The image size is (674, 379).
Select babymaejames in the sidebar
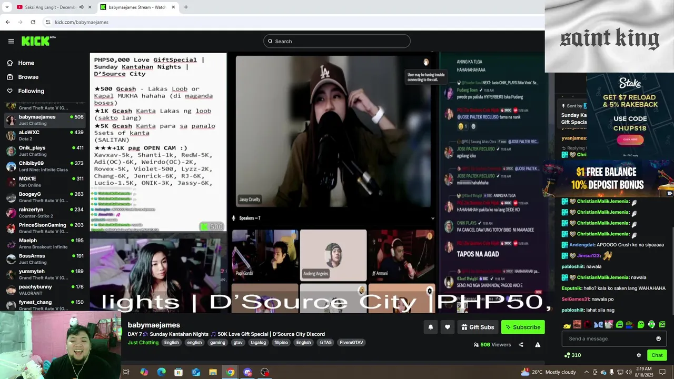tap(45, 119)
